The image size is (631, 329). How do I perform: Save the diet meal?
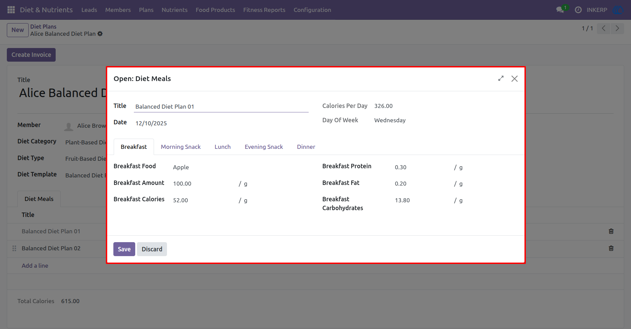[124, 249]
